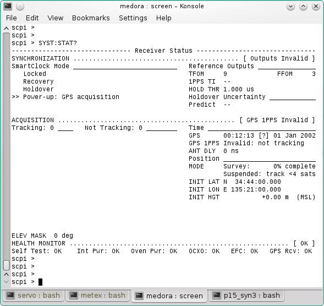The image size is (324, 306).
Task: Click the terminal icon on p15_syn3 tab
Action: pos(217,295)
